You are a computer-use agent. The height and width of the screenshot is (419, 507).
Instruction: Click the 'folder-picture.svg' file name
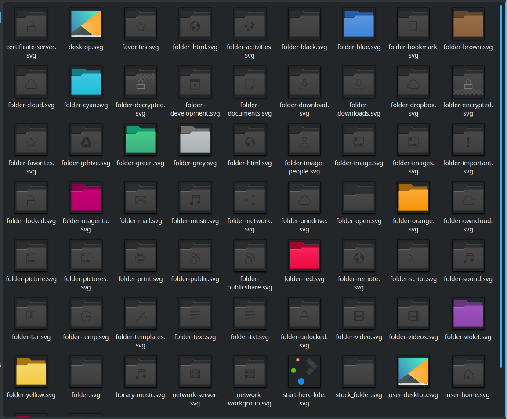pos(31,279)
